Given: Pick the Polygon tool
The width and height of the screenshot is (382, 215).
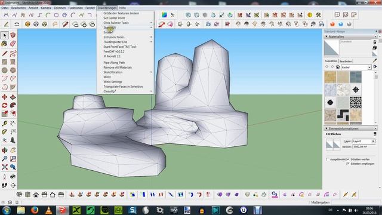Looking at the screenshot, I should pyautogui.click(x=13, y=70).
